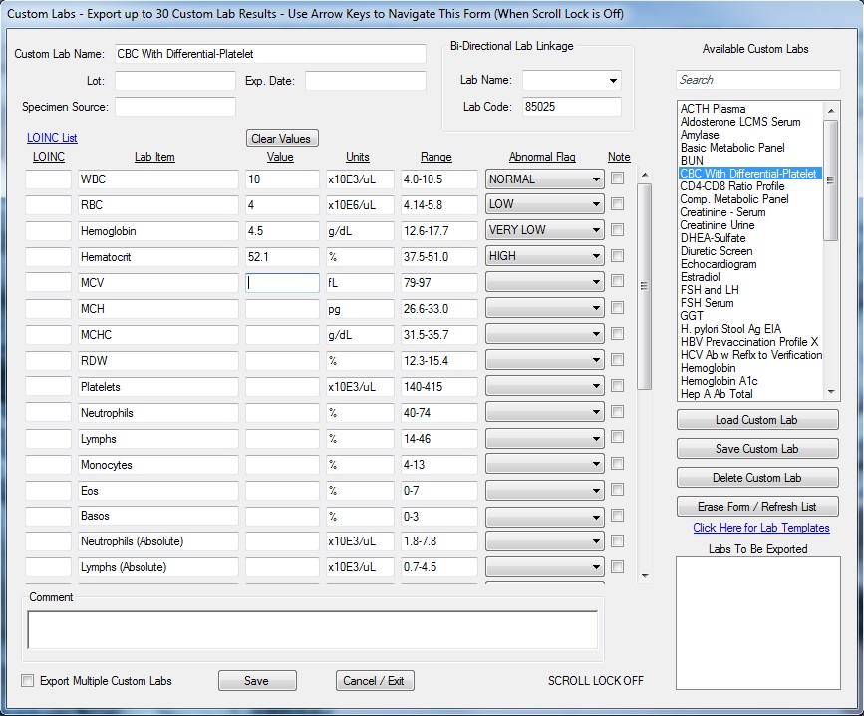Image resolution: width=864 pixels, height=716 pixels.
Task: Click the Hemoglobin Value field showing 4.5
Action: click(x=282, y=231)
